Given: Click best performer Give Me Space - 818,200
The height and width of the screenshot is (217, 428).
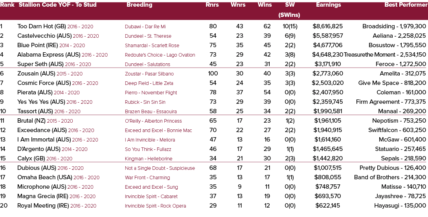Looking at the screenshot, I should [392, 83].
